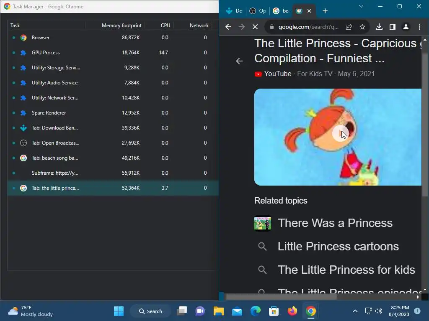The height and width of the screenshot is (321, 429).
Task: Bookmark this page with the star icon
Action: tap(362, 27)
